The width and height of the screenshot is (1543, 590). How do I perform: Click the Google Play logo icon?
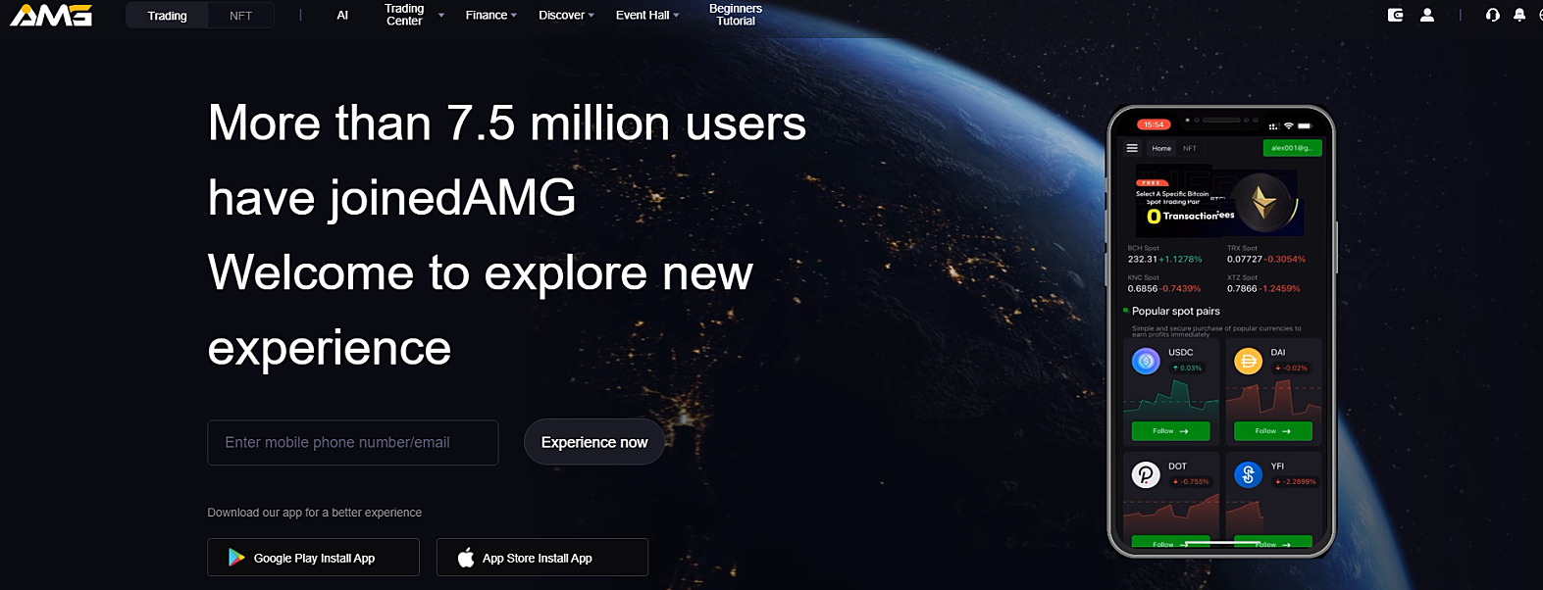[x=236, y=558]
